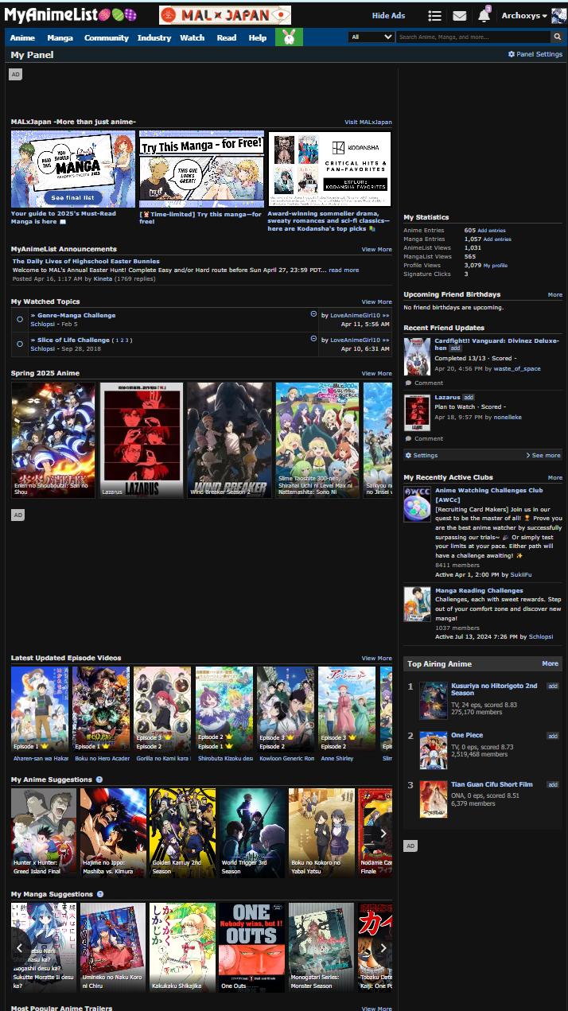Unwatch Genre-Manga Challenge via minus icon
Image resolution: width=568 pixels, height=1011 pixels.
313,315
